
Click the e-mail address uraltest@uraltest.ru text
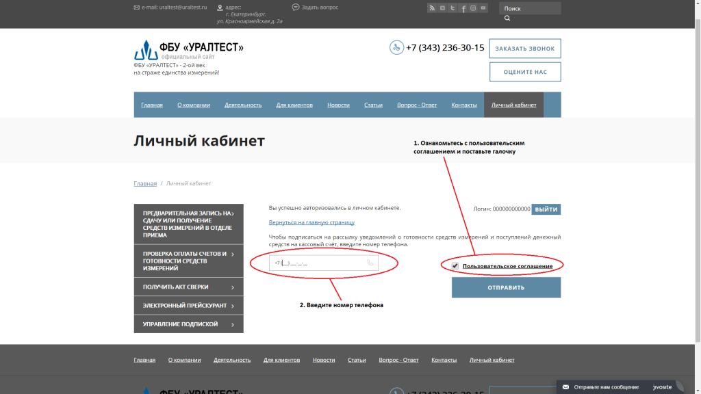coord(183,7)
